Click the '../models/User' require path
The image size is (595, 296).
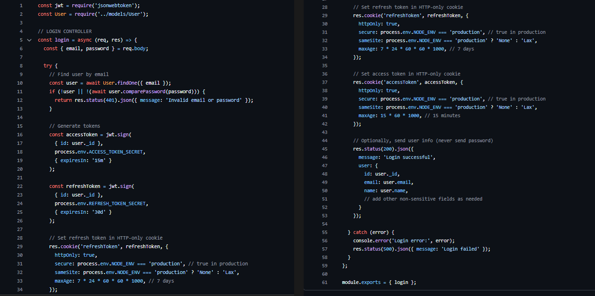pos(120,14)
